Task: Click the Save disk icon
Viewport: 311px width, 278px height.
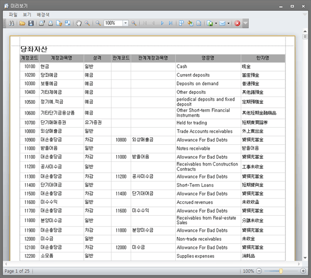Action: [x=31, y=23]
